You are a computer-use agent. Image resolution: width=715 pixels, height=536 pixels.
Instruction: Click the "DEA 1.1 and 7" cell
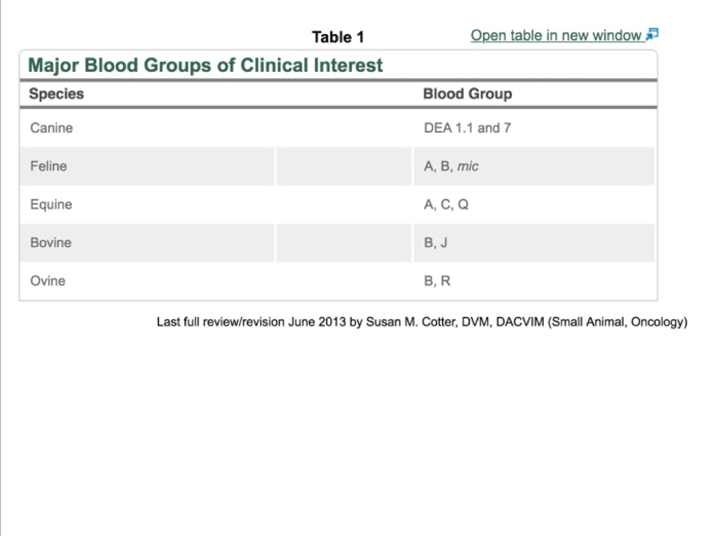point(467,128)
